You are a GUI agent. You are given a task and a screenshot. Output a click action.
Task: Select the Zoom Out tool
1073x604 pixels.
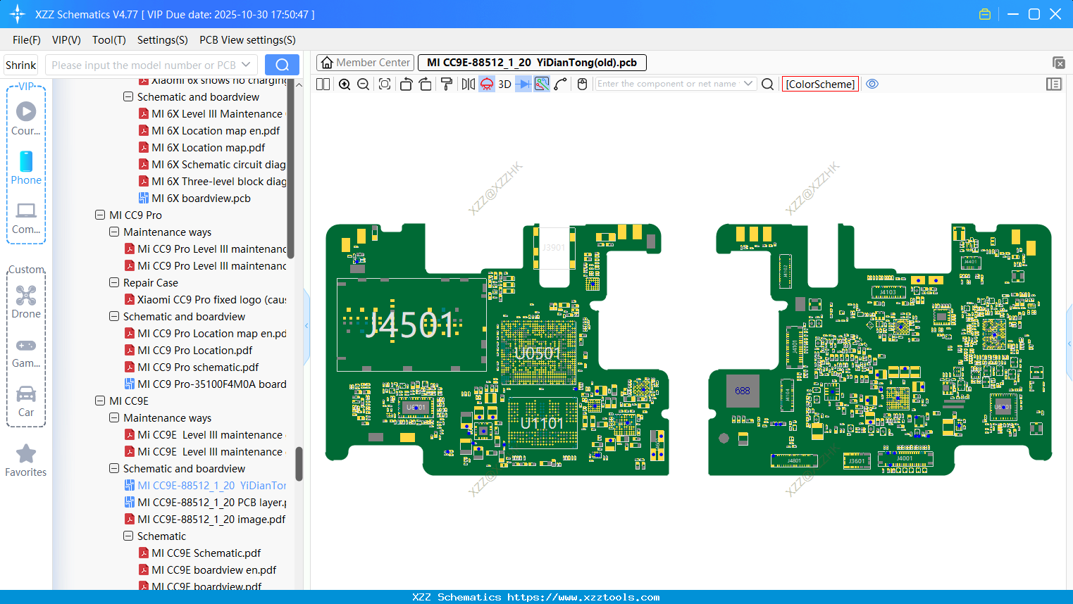pyautogui.click(x=362, y=84)
